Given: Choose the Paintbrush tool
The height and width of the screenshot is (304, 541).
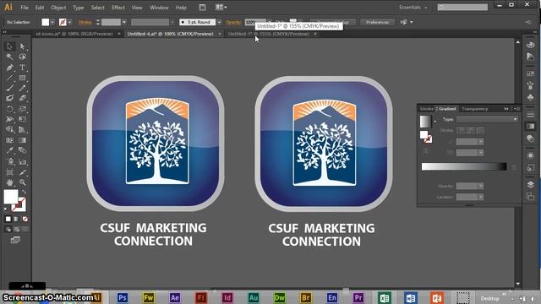Looking at the screenshot, I should click(x=9, y=88).
